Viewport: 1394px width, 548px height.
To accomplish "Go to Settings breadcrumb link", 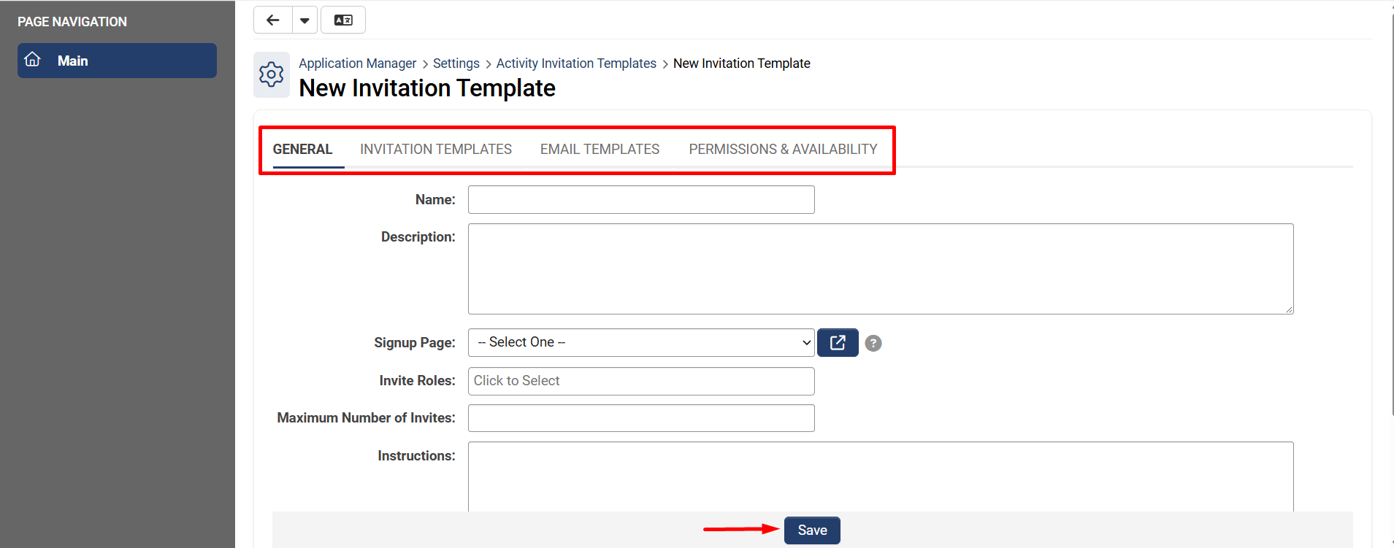I will click(456, 63).
